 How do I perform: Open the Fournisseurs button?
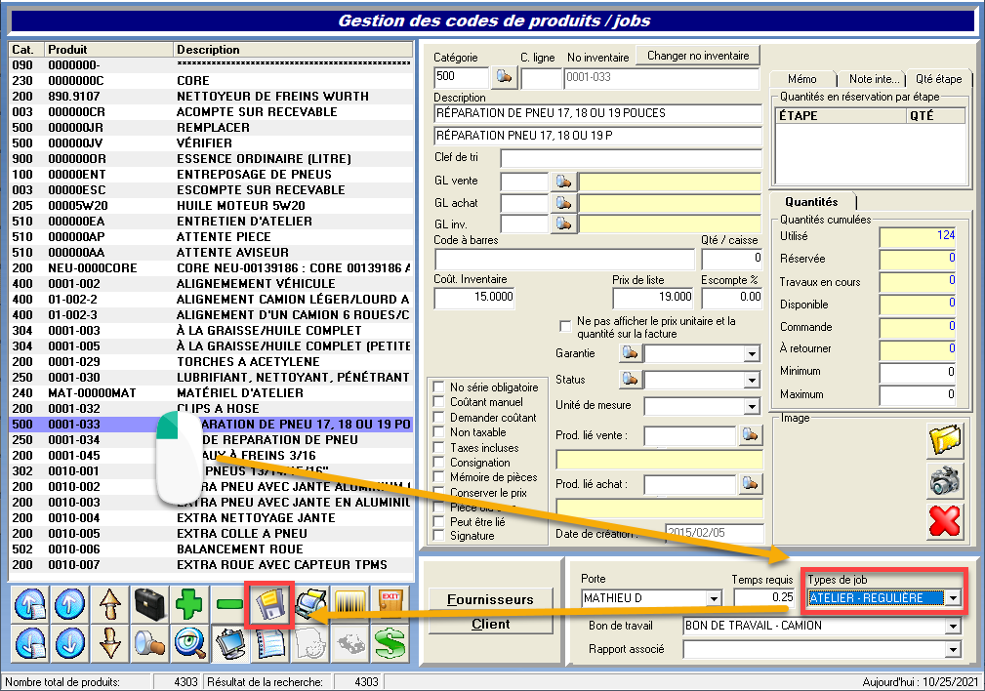[x=490, y=599]
